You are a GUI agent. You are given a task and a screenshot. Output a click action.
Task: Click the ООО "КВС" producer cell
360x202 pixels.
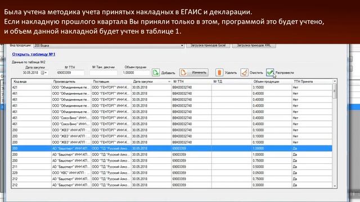(71, 173)
